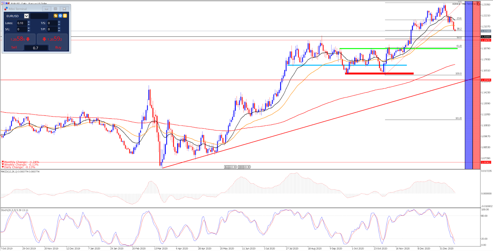Image resolution: width=493 pixels, height=251 pixels.
Task: Click the T/S input field
Action: tap(52, 23)
